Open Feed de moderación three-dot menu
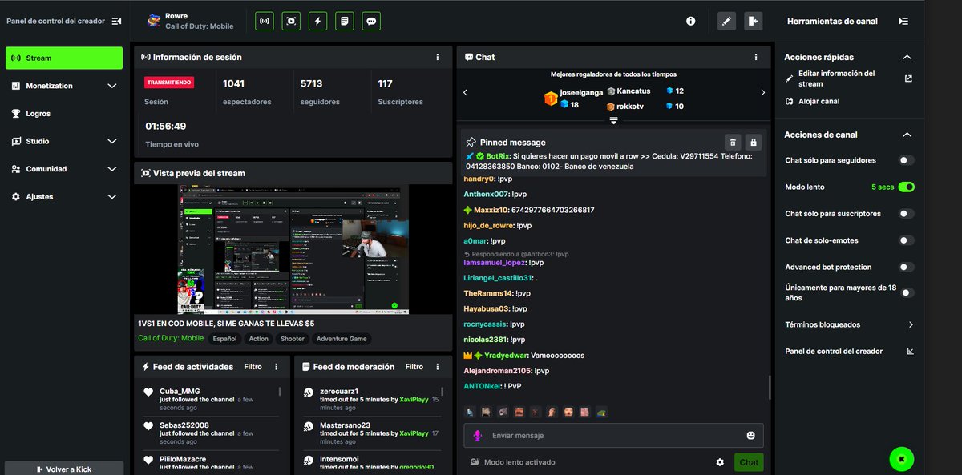This screenshot has height=475, width=962. (x=439, y=367)
